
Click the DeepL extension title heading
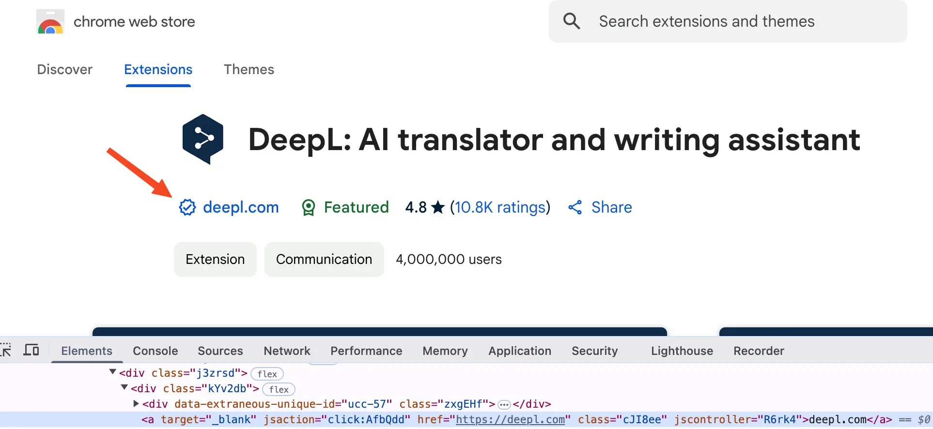(554, 140)
